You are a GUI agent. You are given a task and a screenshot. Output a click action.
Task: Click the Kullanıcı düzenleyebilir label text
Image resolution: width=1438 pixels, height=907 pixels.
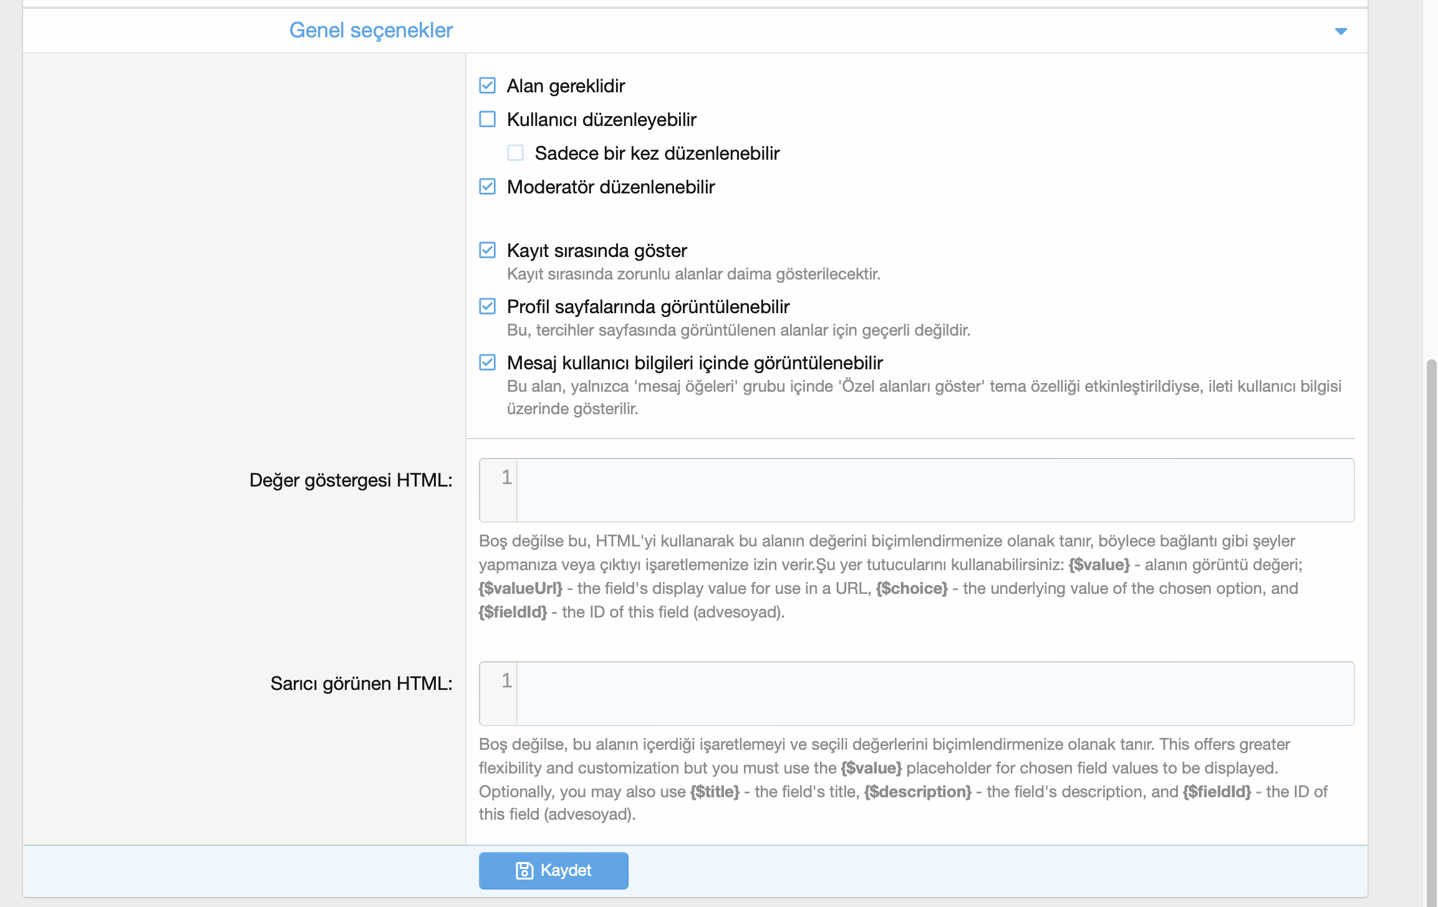coord(602,119)
